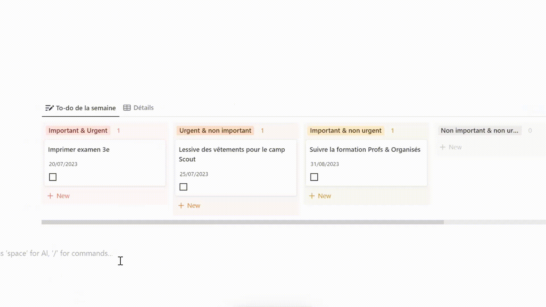Screen dimensions: 546x307
Task: Click the count 1 beside Urgent & non important
Action: (x=262, y=130)
